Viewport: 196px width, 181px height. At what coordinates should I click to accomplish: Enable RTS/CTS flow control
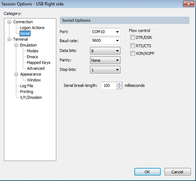coord(132,46)
